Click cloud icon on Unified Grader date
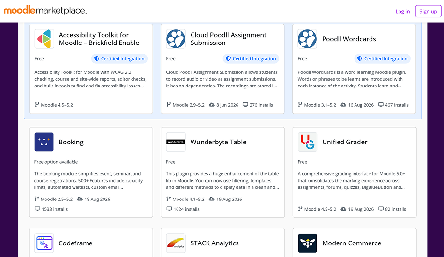 [x=343, y=209]
